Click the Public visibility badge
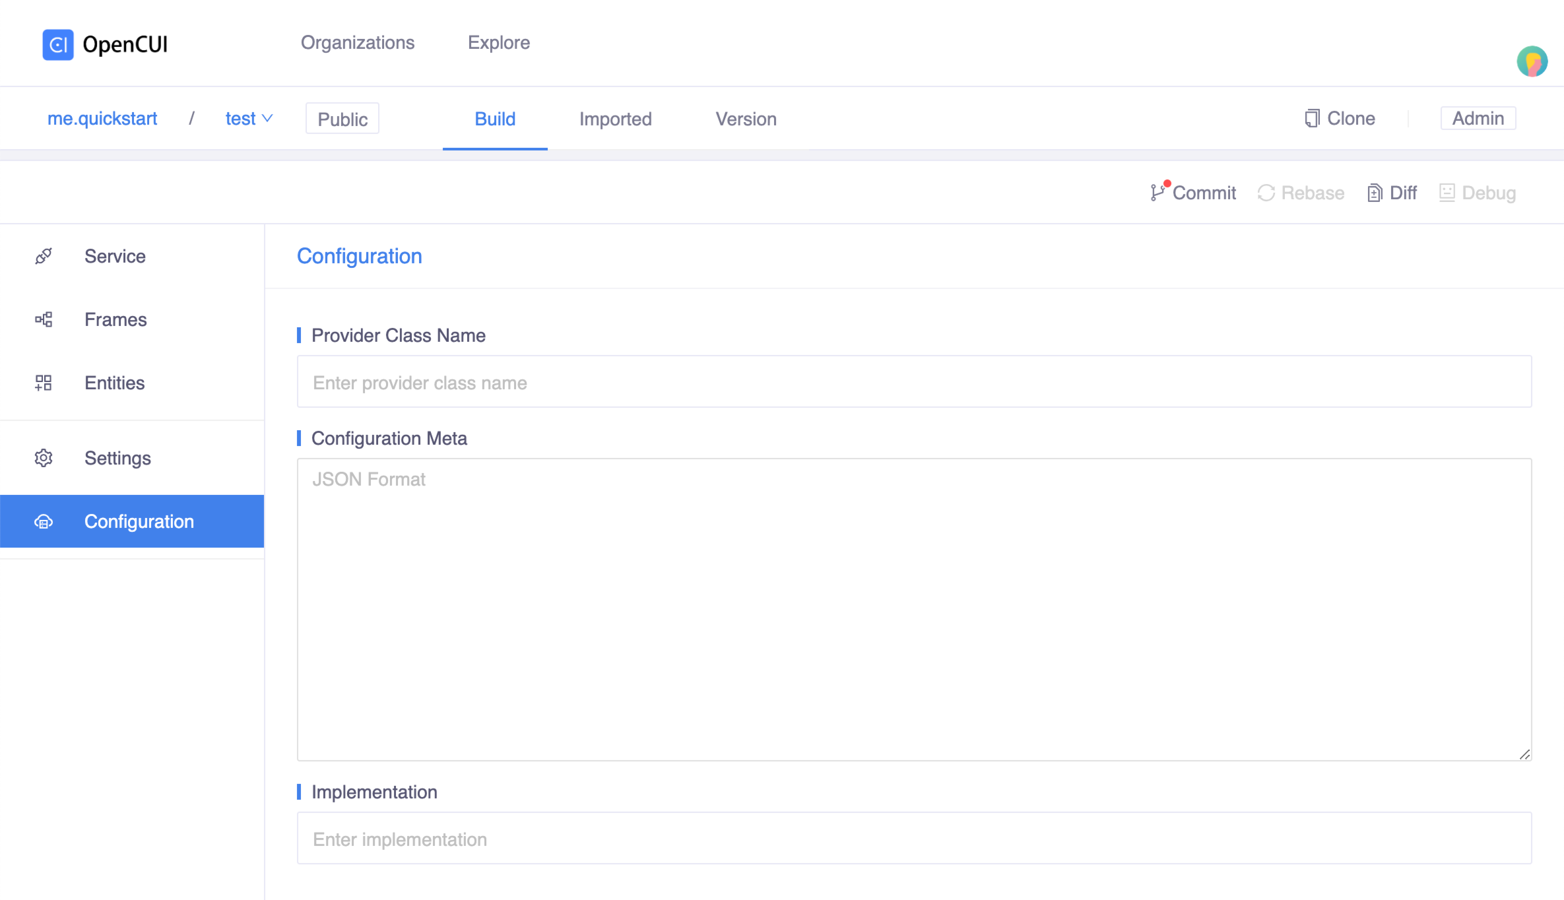The image size is (1564, 900). point(342,119)
